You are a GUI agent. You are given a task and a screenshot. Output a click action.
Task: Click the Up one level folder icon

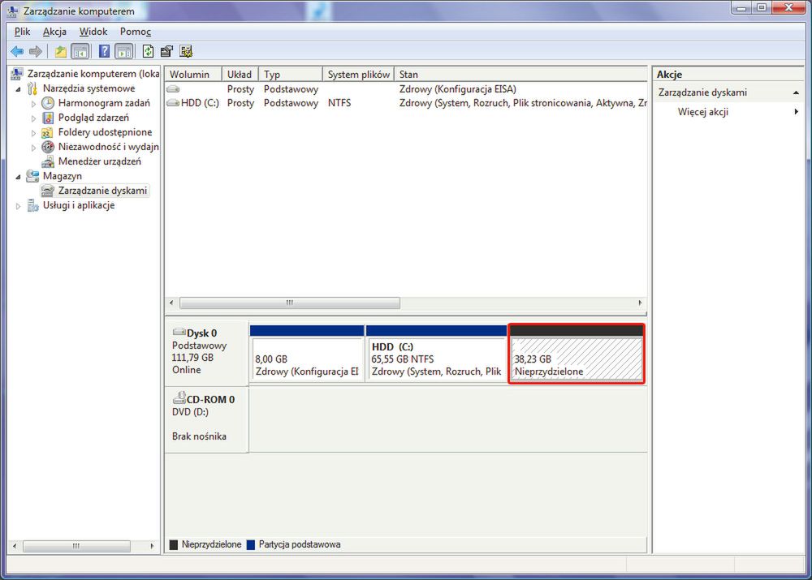[x=61, y=51]
